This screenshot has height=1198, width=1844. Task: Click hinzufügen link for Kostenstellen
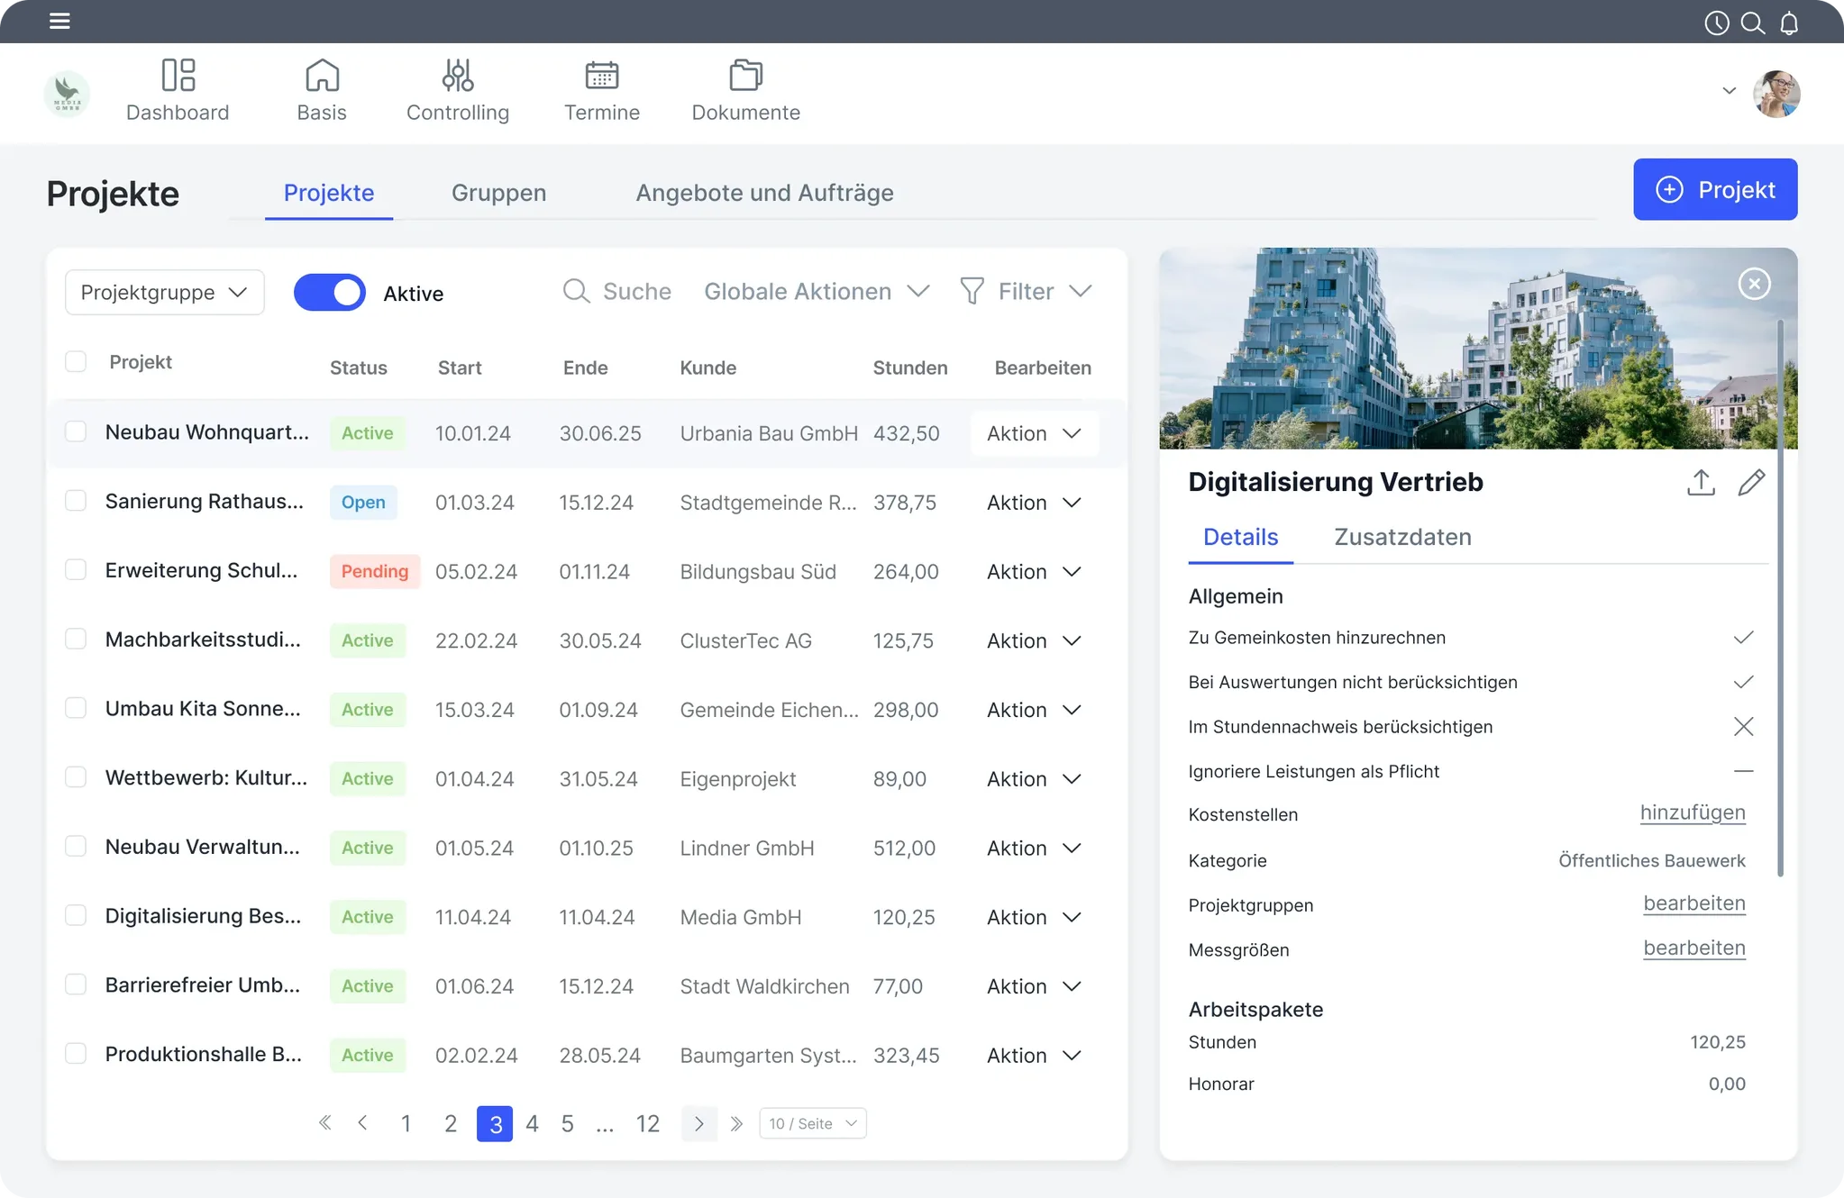point(1692,813)
